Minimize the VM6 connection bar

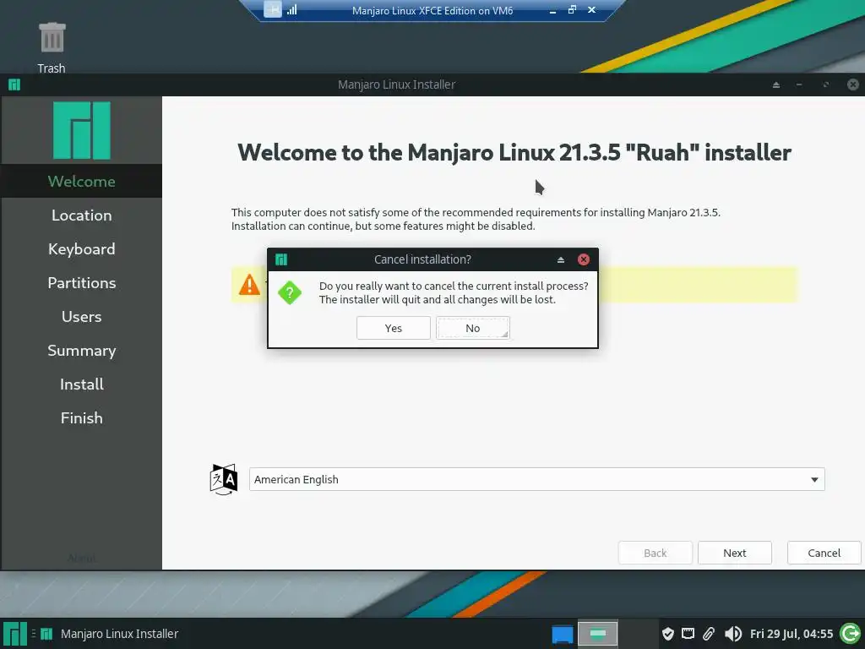click(552, 10)
